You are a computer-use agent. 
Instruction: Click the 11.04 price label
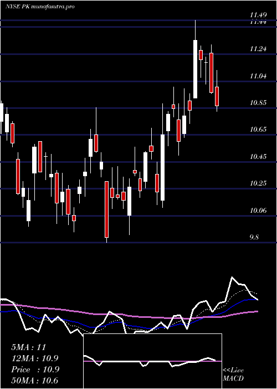pyautogui.click(x=258, y=76)
